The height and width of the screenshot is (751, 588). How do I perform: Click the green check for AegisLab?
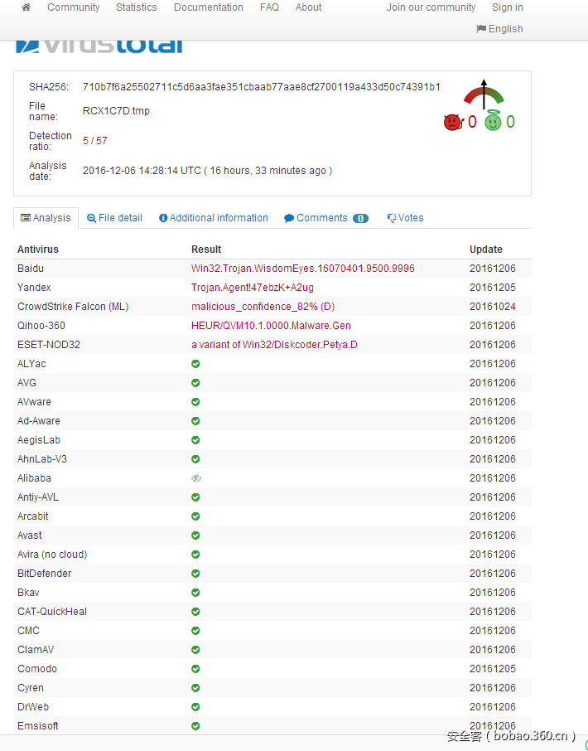(x=195, y=440)
